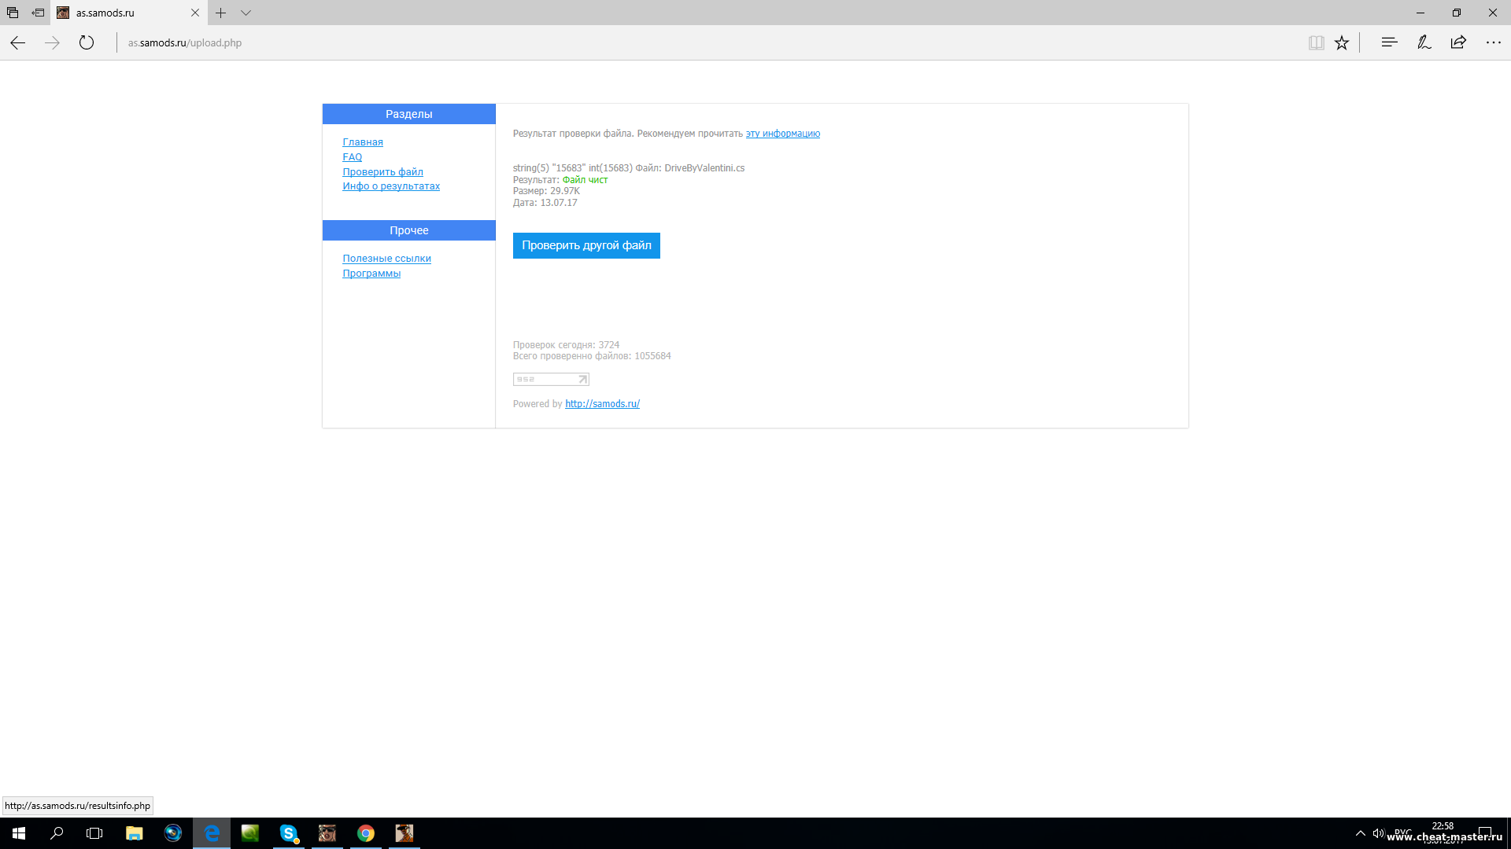1511x849 pixels.
Task: Click the browser refresh icon
Action: (x=87, y=42)
